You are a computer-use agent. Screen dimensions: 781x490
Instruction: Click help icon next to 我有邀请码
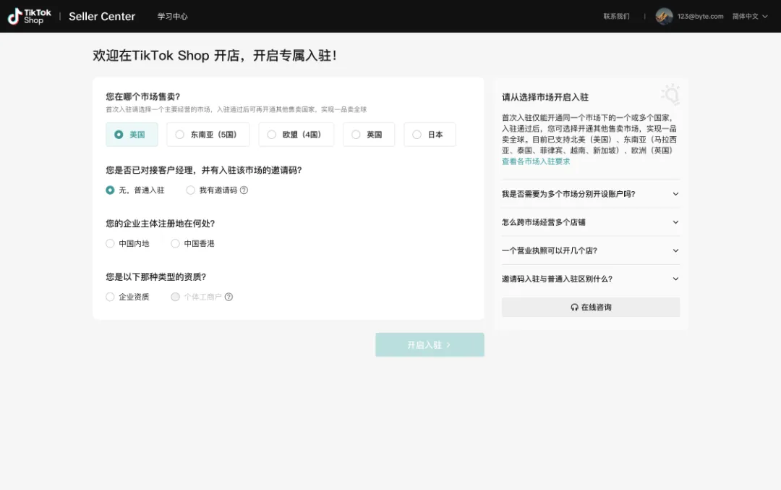pyautogui.click(x=244, y=190)
